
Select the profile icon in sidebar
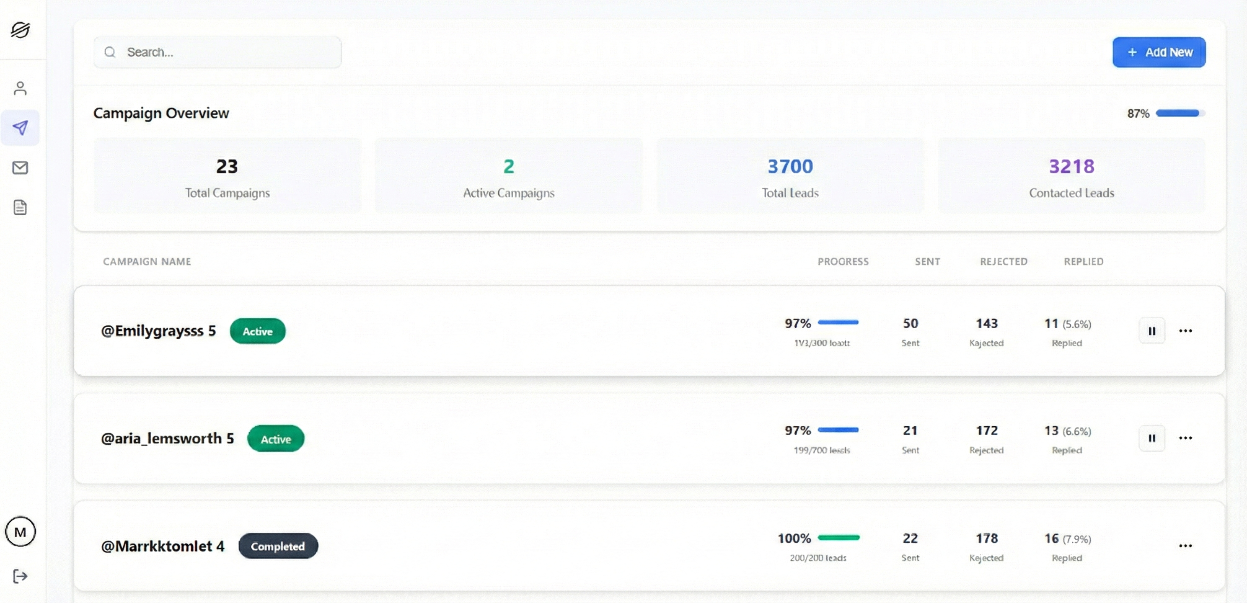(21, 88)
